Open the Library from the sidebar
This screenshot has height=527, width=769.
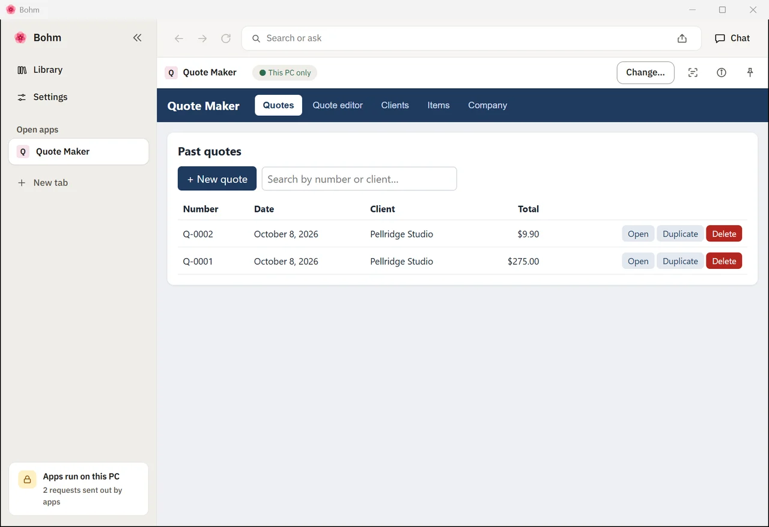point(40,70)
